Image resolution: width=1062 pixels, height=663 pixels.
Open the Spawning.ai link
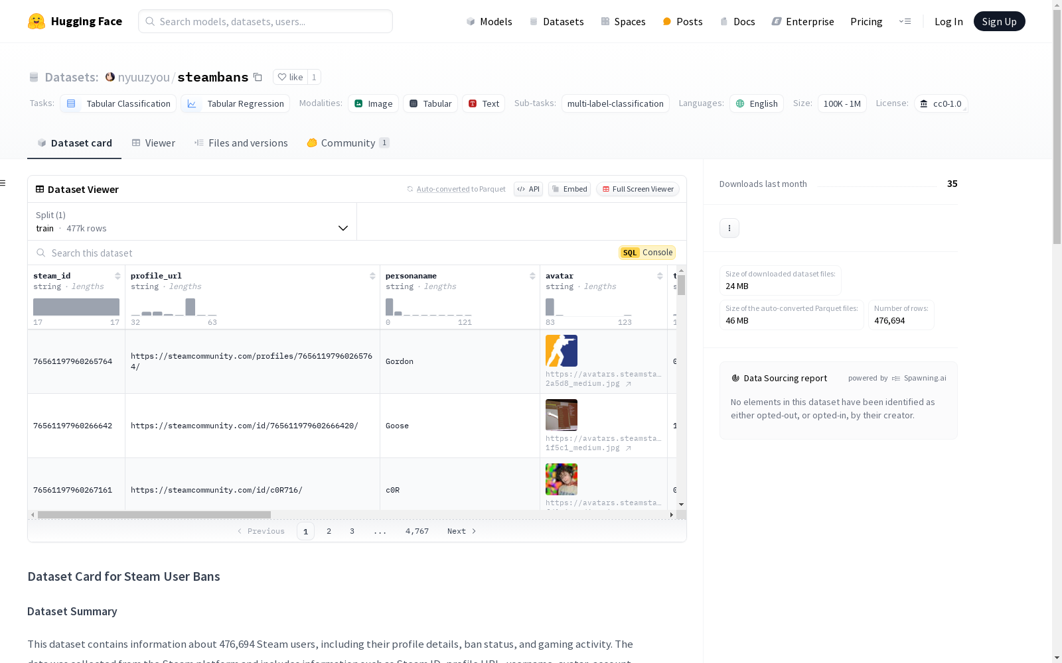pyautogui.click(x=919, y=378)
